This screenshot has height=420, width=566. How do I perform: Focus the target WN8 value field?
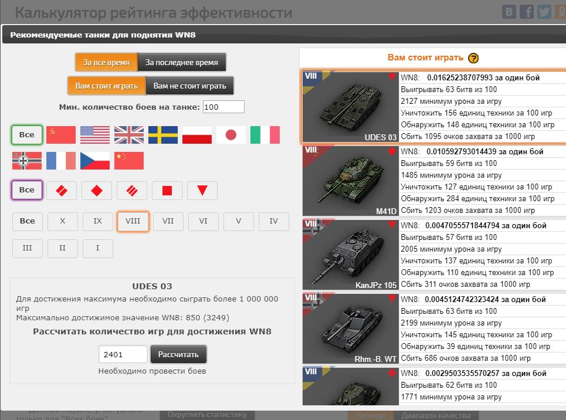(x=123, y=354)
